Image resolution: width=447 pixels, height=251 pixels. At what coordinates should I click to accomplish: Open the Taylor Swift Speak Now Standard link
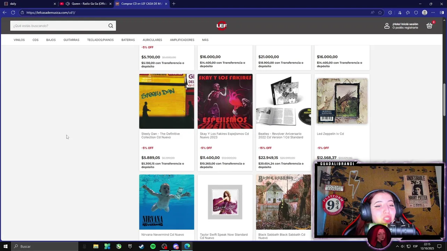(x=224, y=236)
